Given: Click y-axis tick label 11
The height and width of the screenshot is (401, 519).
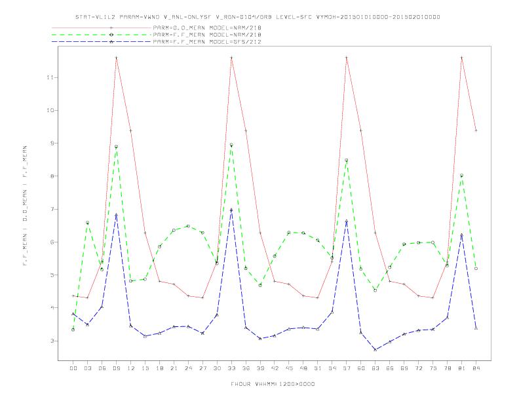Looking at the screenshot, I should point(50,77).
